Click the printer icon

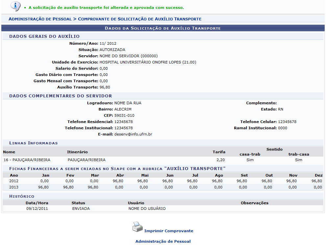pos(137,227)
